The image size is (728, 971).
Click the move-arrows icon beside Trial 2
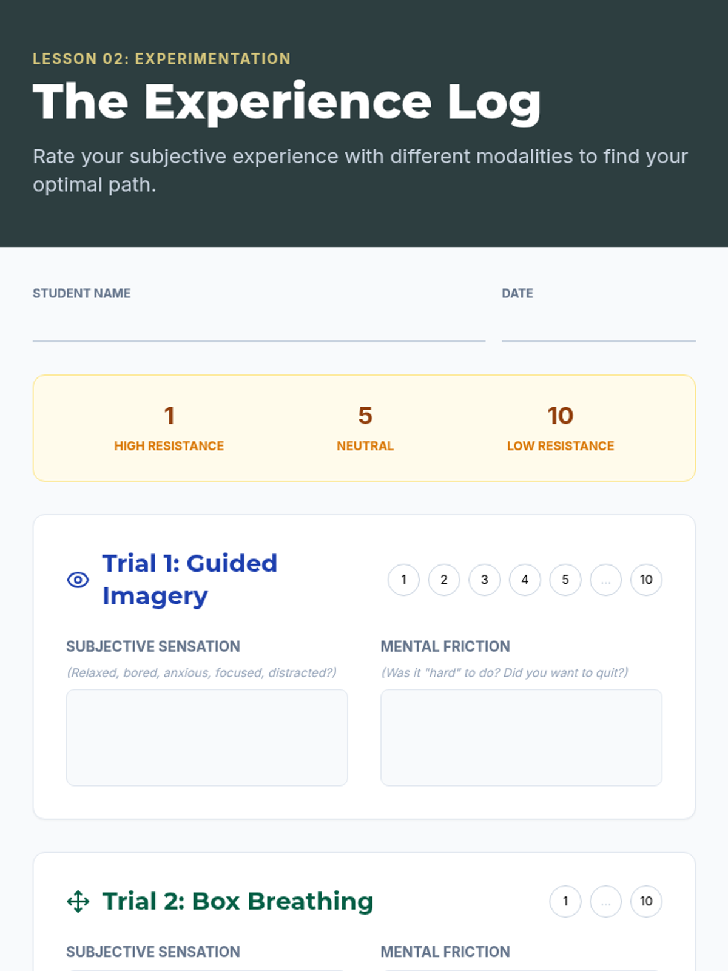[78, 901]
